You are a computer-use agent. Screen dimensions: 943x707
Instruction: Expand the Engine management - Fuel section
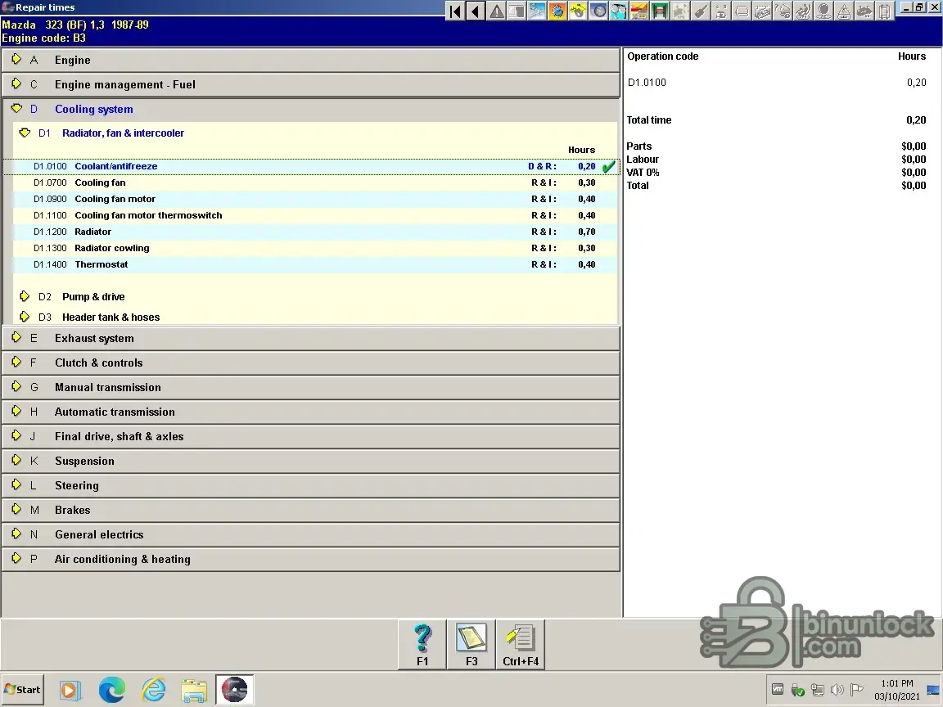click(x=311, y=85)
